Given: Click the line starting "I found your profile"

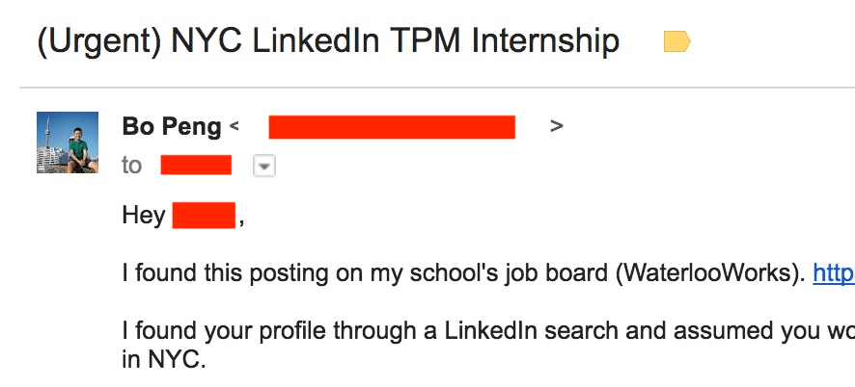Looking at the screenshot, I should [488, 330].
